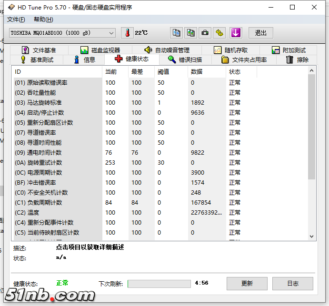This screenshot has width=329, height=306.
Task: Open the 基准测试 tab
Action: 37,59
